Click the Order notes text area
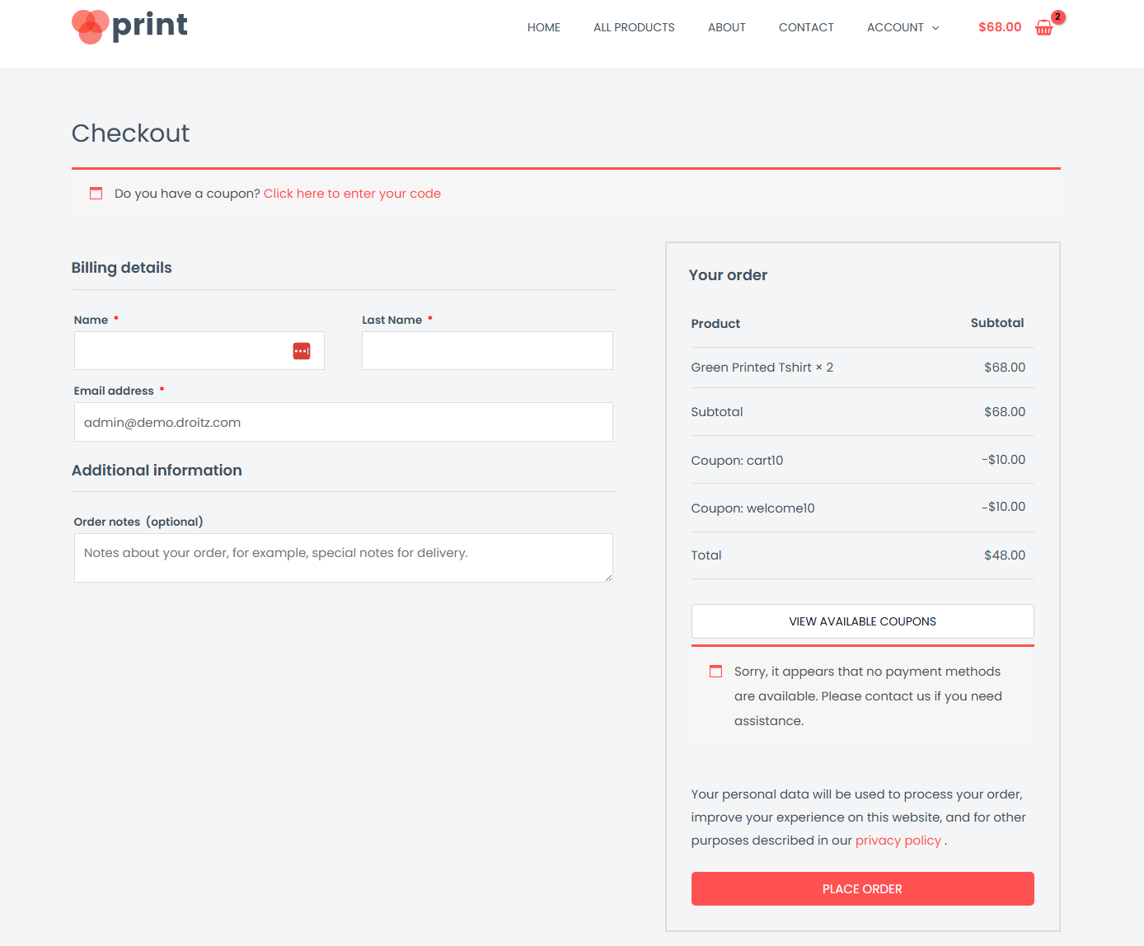 coord(343,558)
